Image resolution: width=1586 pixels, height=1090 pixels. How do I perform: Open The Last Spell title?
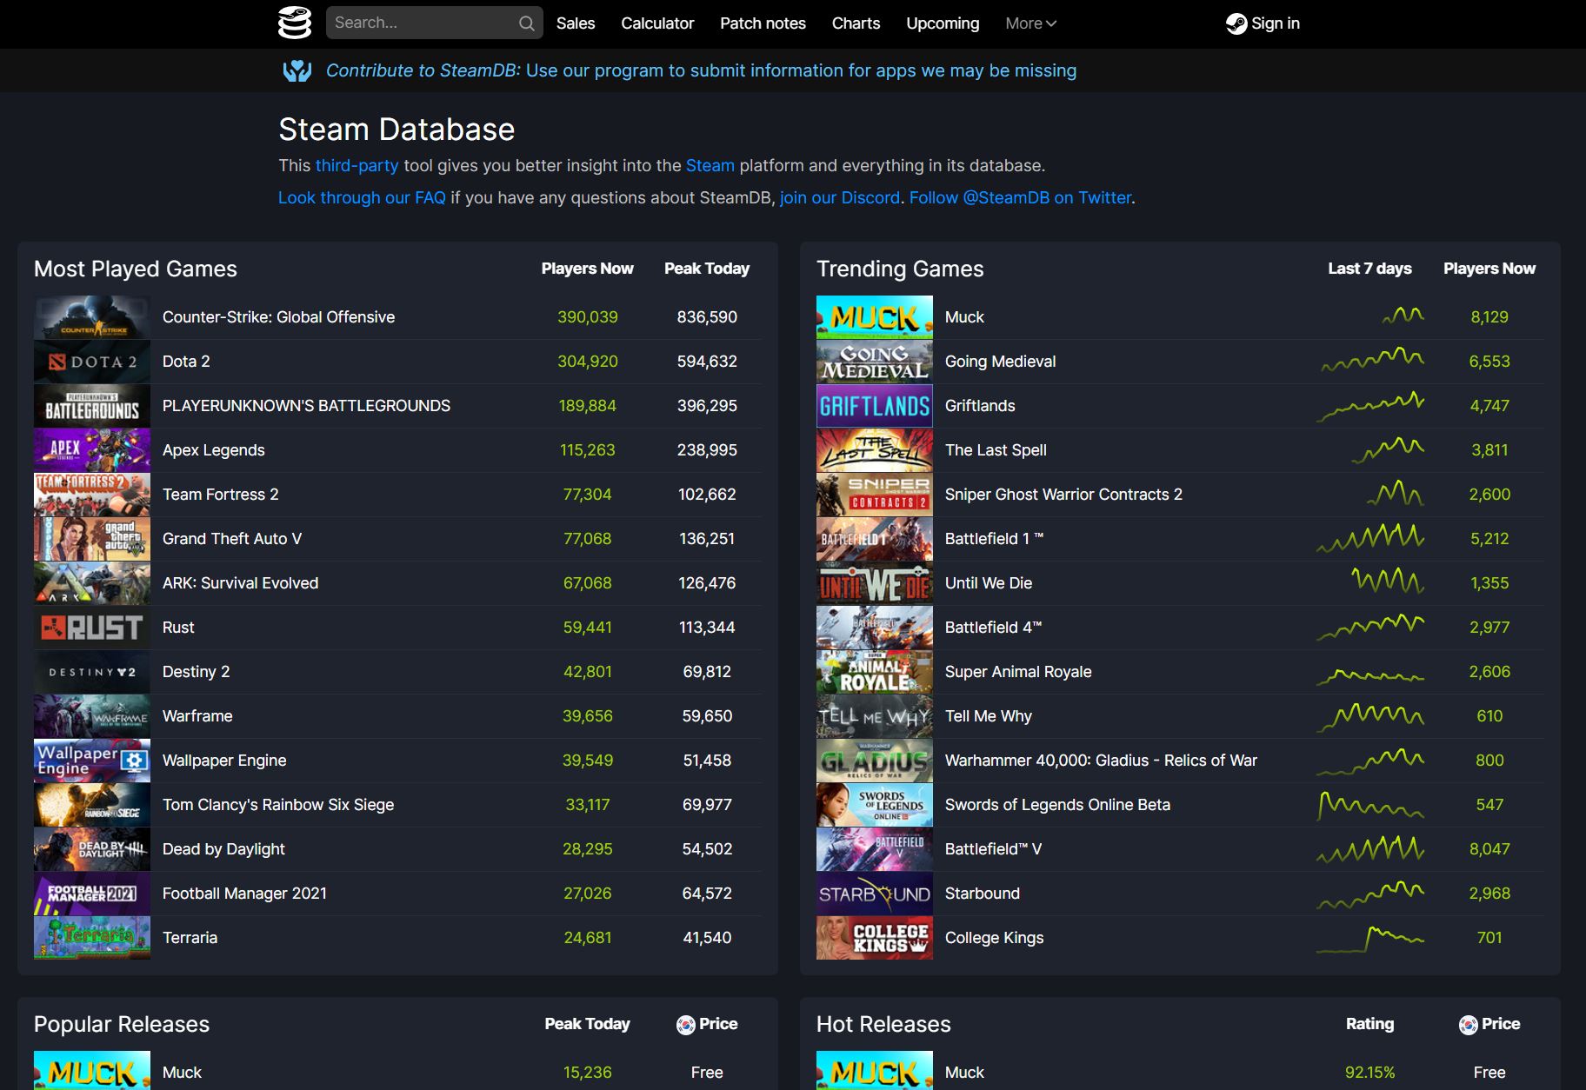(996, 450)
